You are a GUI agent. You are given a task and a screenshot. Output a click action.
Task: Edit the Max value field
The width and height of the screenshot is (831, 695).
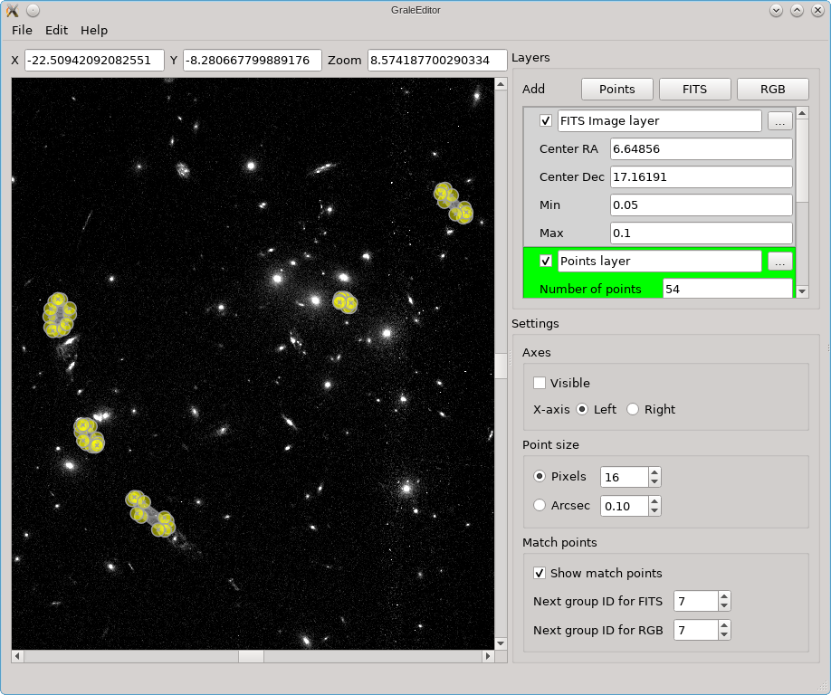click(702, 233)
